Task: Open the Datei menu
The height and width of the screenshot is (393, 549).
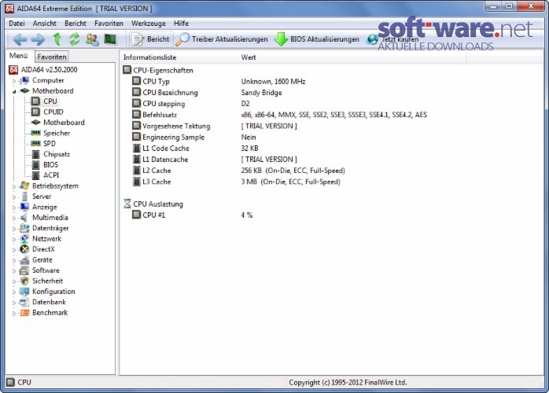Action: click(x=17, y=24)
